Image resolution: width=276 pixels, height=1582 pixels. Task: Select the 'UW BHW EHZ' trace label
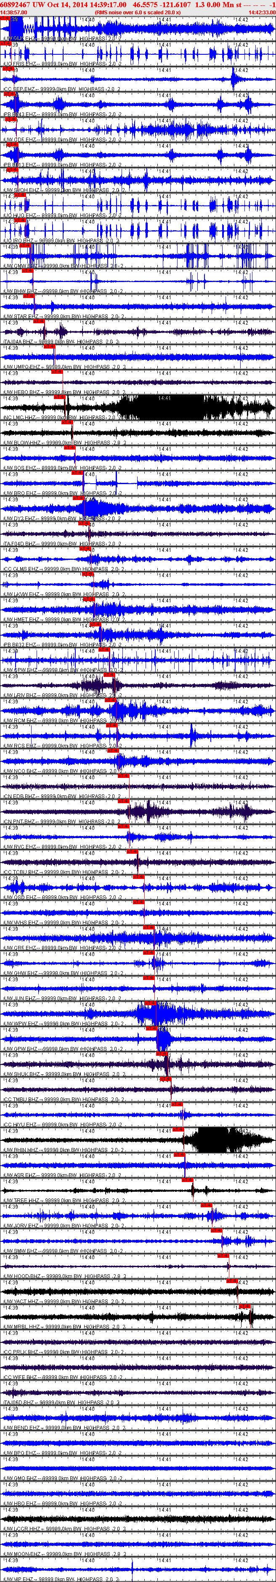[x=63, y=291]
